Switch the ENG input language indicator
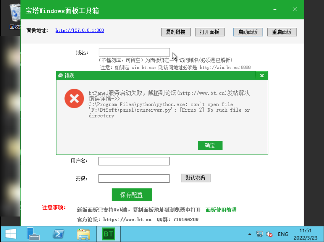The width and height of the screenshot is (324, 242). (x=283, y=234)
